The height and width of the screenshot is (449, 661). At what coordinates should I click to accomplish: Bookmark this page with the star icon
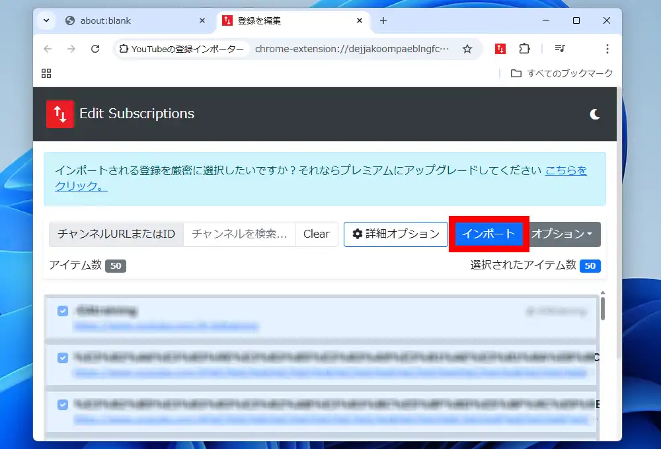tap(467, 49)
